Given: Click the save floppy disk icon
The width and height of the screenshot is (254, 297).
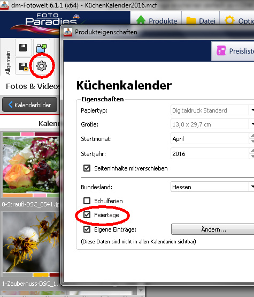Looking at the screenshot, I should [x=23, y=48].
